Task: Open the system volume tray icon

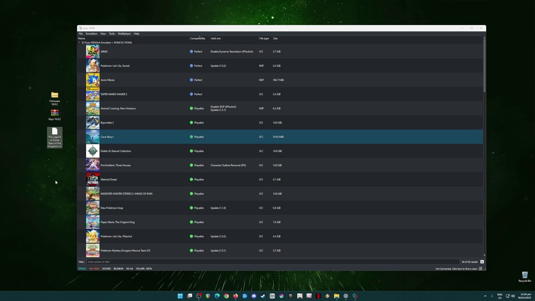Action: [x=513, y=296]
